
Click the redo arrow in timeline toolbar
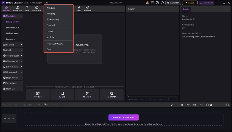[x=10, y=105]
